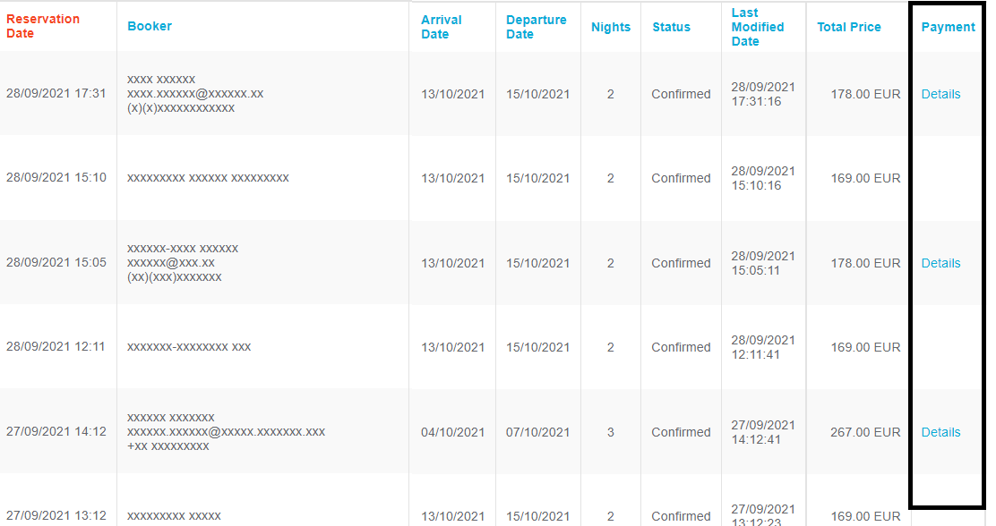
Task: Sort by Reservation Date column header
Action: [43, 26]
